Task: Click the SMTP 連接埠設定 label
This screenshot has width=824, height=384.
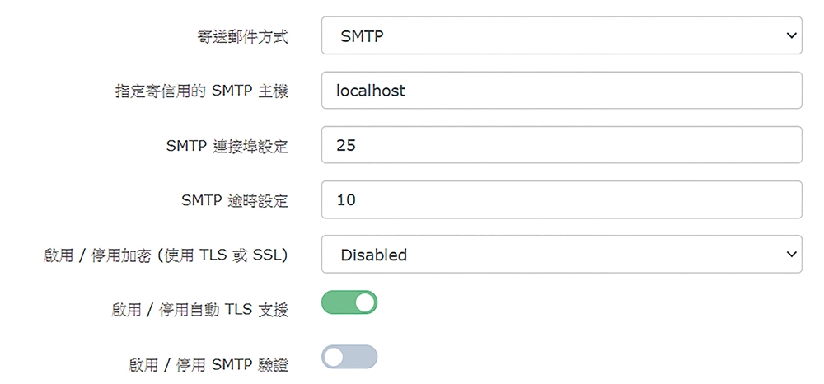Action: 227,146
